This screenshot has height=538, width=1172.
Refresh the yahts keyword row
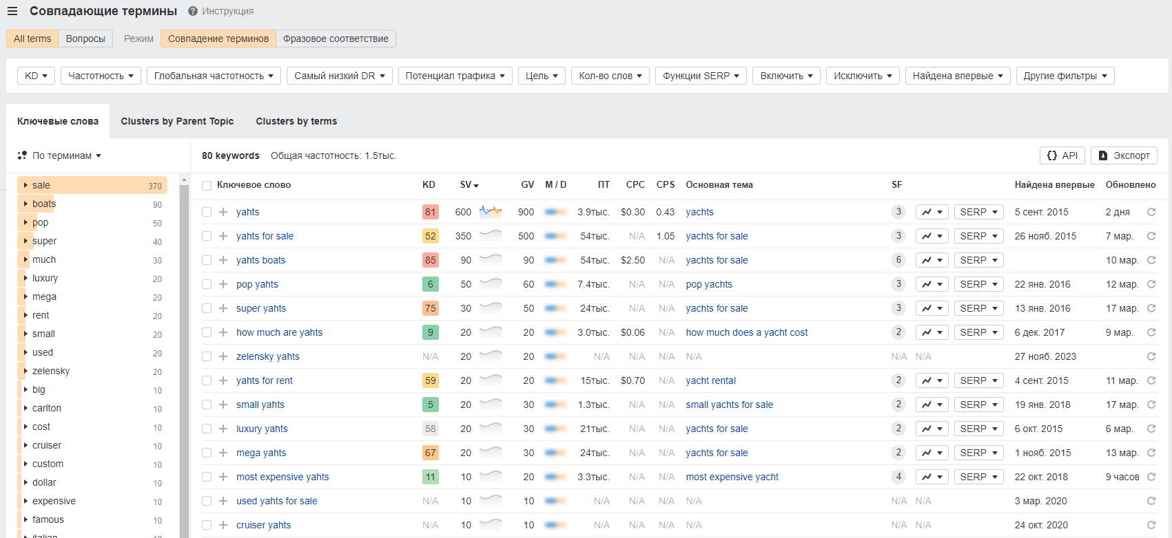click(1151, 212)
